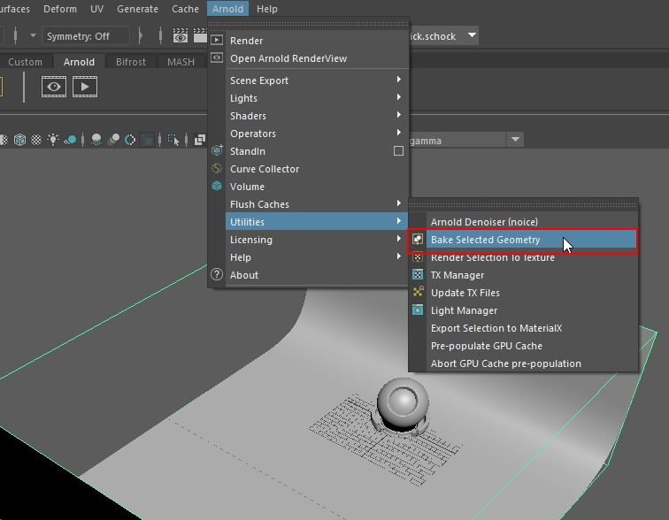This screenshot has width=669, height=520.
Task: Toggle motion blur viewport icon
Action: tap(113, 140)
